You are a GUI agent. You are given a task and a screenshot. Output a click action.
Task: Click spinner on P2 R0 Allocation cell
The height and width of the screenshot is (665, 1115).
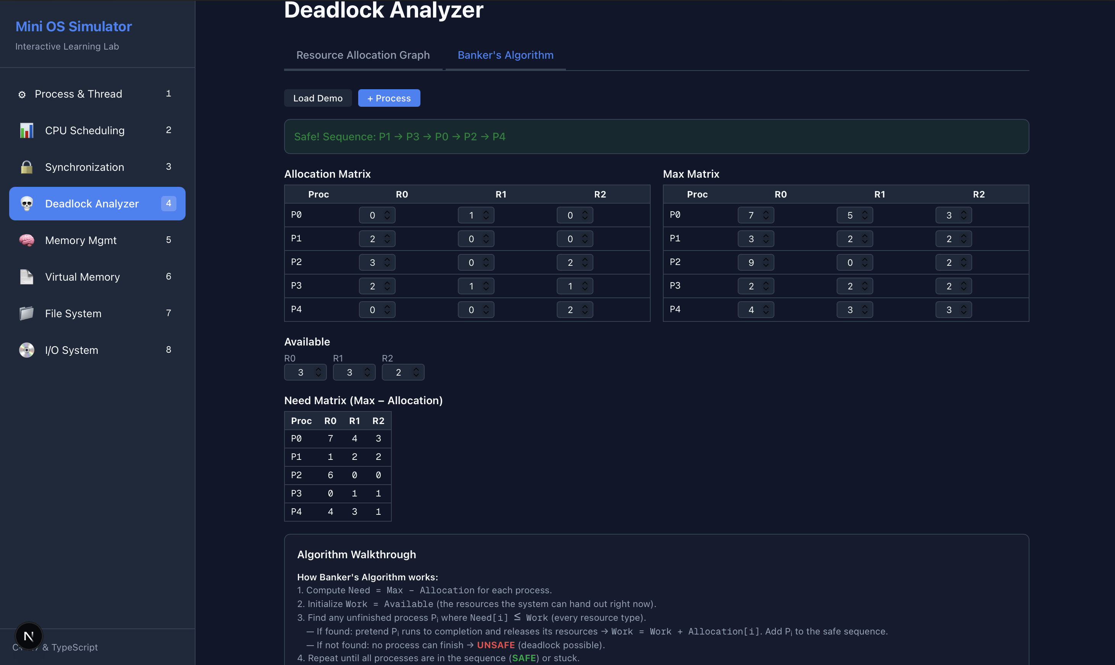pos(387,263)
